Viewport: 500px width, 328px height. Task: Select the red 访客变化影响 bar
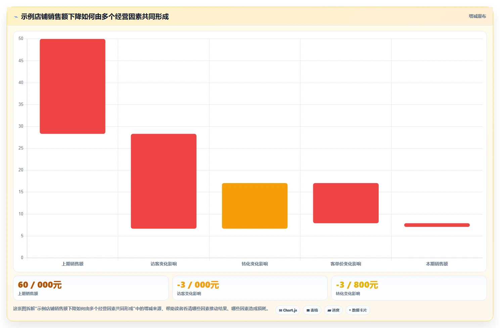[x=164, y=181]
